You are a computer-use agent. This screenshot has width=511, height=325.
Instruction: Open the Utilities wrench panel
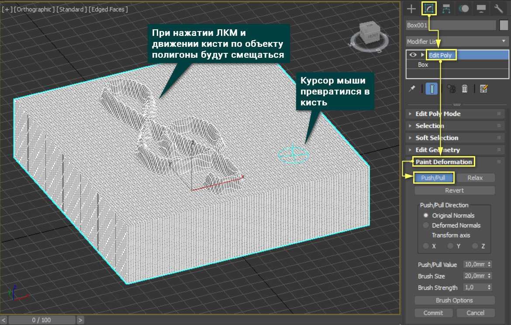click(x=499, y=8)
